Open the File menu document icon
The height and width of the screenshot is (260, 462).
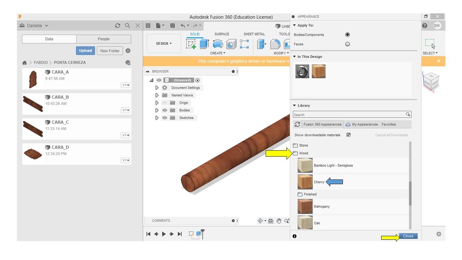160,26
